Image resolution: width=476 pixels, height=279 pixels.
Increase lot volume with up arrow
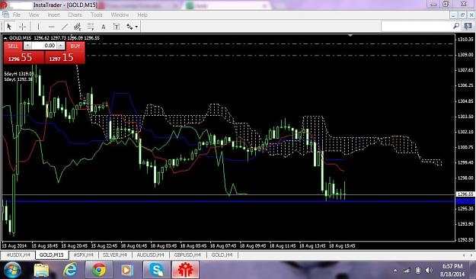tap(61, 46)
